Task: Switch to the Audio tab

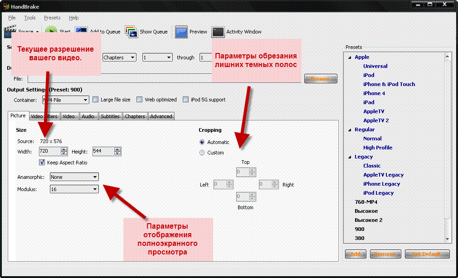Action: (88, 116)
